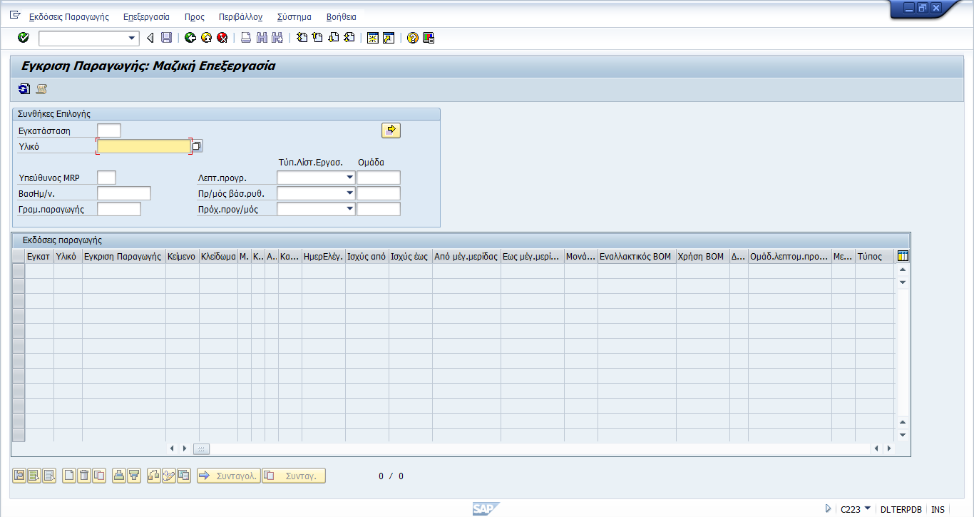Click the Create New Session icon

tap(372, 38)
